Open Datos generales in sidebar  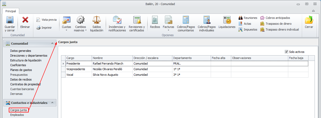pos(21,51)
